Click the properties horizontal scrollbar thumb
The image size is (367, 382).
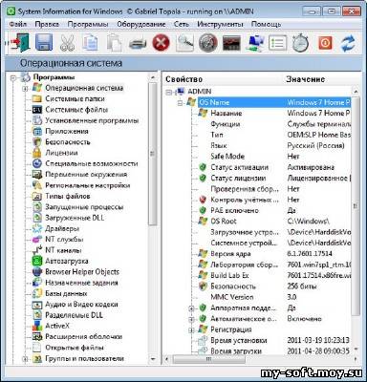point(208,359)
